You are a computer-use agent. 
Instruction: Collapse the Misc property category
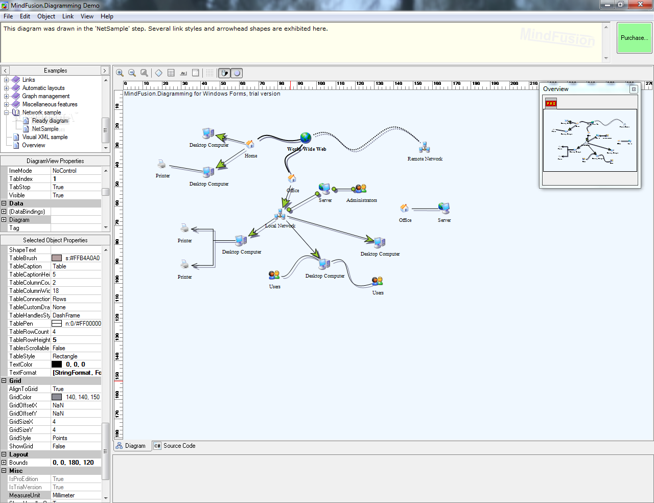pyautogui.click(x=4, y=471)
